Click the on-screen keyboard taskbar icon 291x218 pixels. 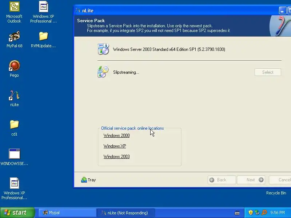[237, 213]
